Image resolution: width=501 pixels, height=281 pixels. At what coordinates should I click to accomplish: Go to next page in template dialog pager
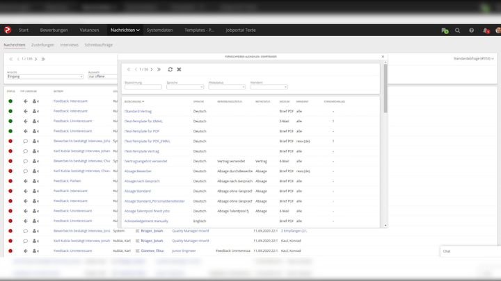coord(152,69)
